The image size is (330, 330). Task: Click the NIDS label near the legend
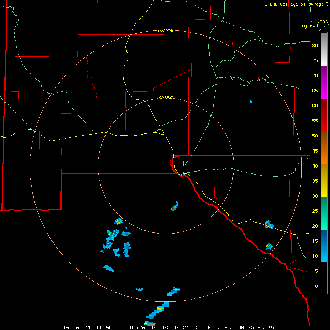[x=322, y=22]
